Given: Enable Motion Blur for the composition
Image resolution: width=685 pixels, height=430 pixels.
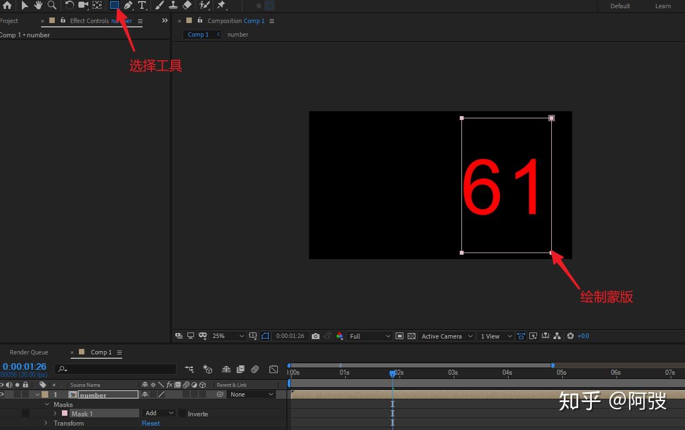Looking at the screenshot, I should (x=255, y=369).
